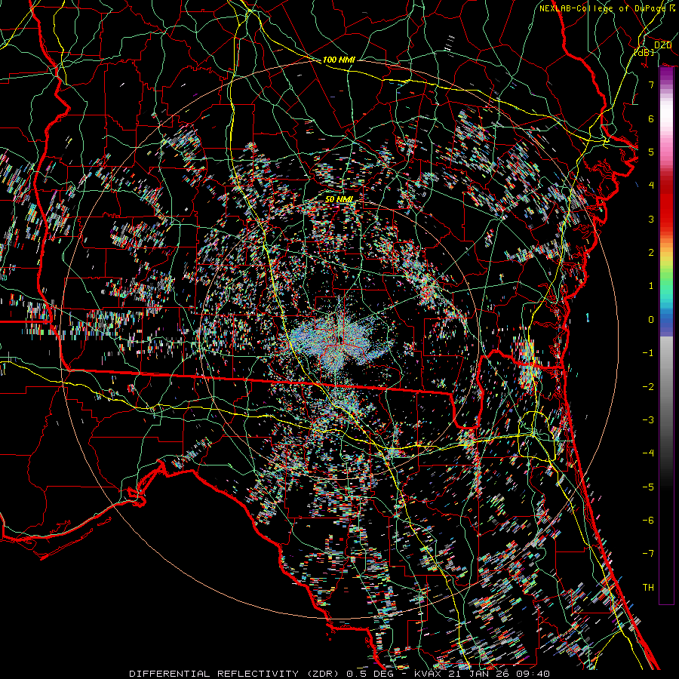Click the color scale label -3
Viewport: 679px width, 679px height.
648,420
